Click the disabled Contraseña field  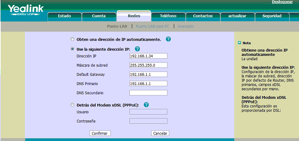pyautogui.click(x=149, y=121)
